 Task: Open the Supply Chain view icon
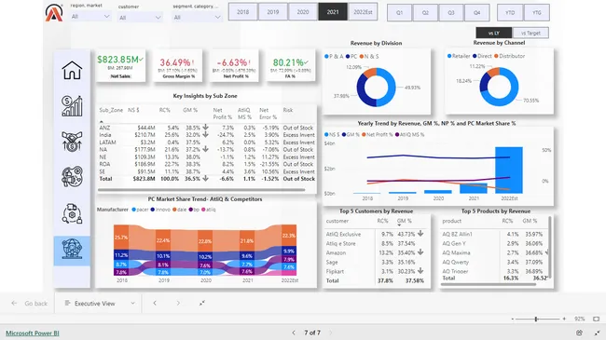coord(72,213)
